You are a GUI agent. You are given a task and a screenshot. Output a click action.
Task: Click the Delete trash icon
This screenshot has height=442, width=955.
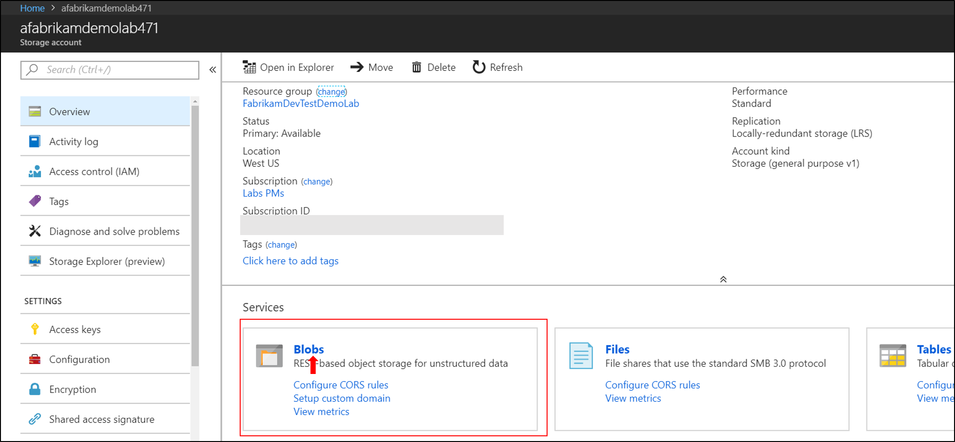click(x=417, y=67)
